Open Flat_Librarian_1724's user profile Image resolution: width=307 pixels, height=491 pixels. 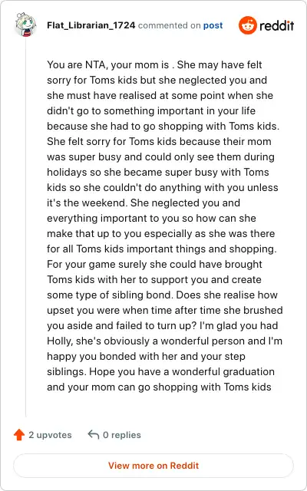(91, 25)
